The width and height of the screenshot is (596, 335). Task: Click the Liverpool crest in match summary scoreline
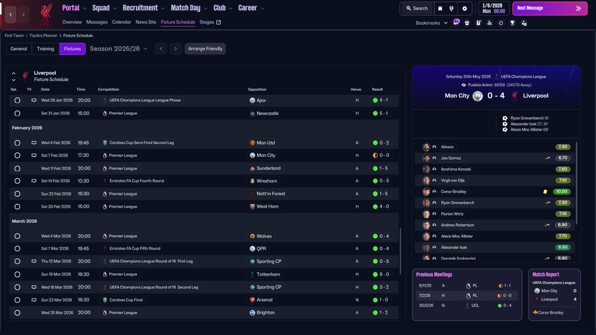515,96
